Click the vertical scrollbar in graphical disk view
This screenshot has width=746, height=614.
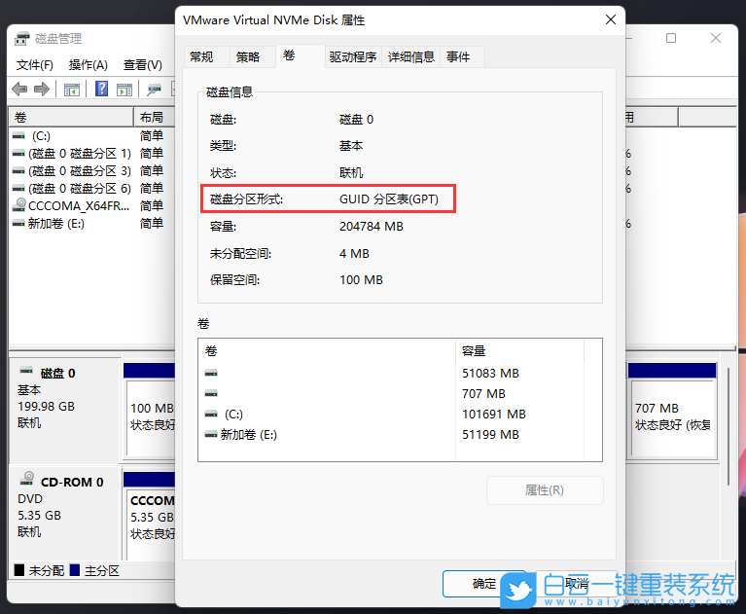(728, 426)
